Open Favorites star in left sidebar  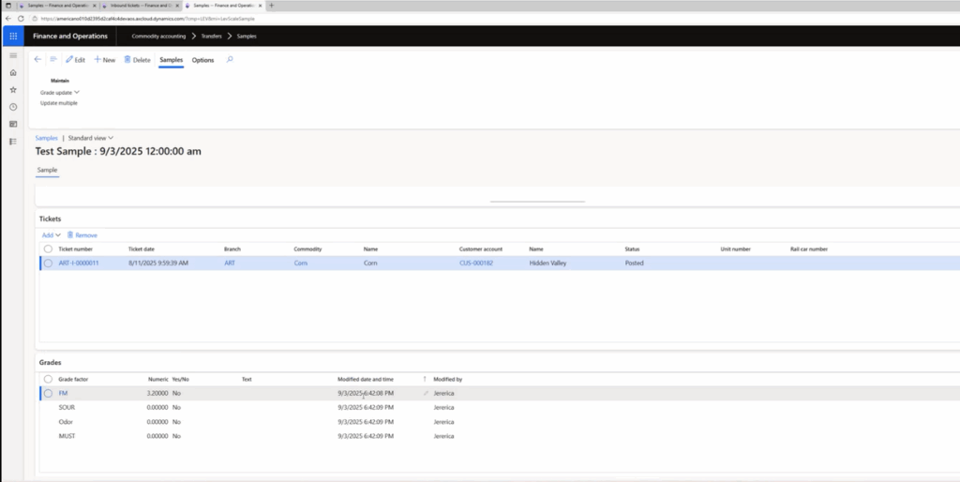point(13,90)
